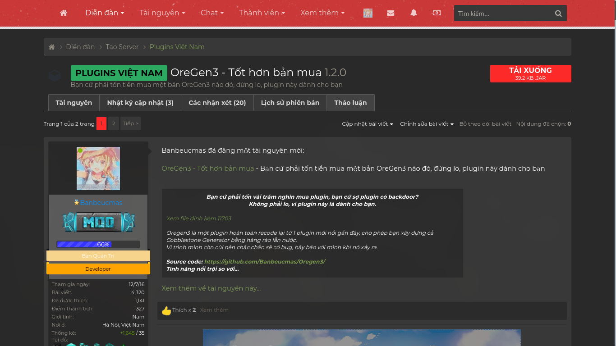Open the Diễn đàn breadcrumb link

80,47
